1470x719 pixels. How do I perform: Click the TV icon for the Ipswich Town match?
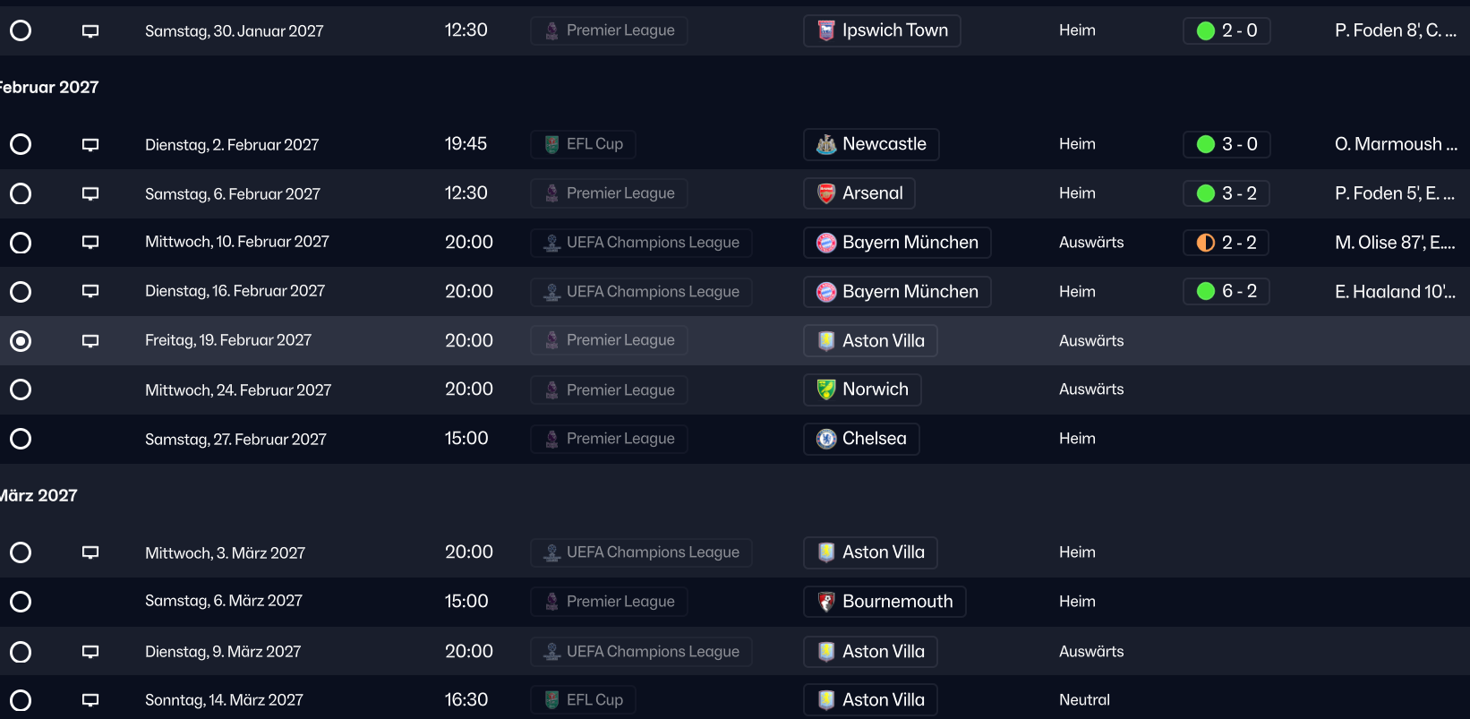(x=90, y=31)
